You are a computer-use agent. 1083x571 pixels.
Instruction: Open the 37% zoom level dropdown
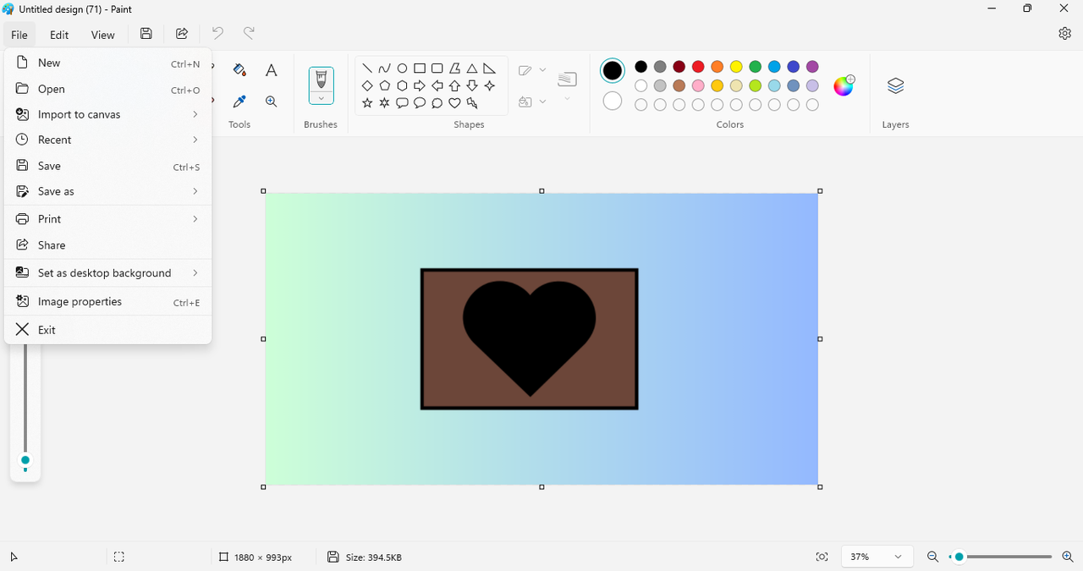pyautogui.click(x=877, y=557)
